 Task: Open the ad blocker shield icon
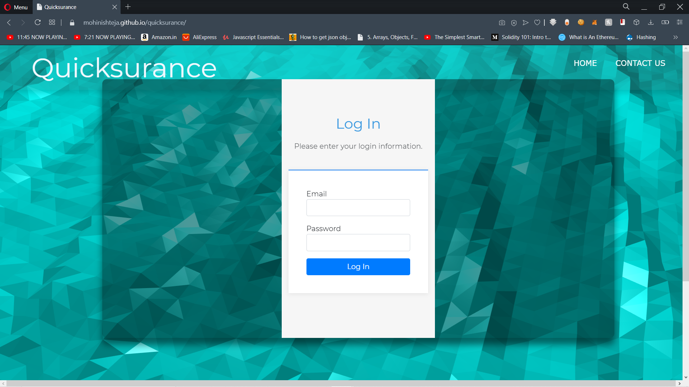[514, 23]
